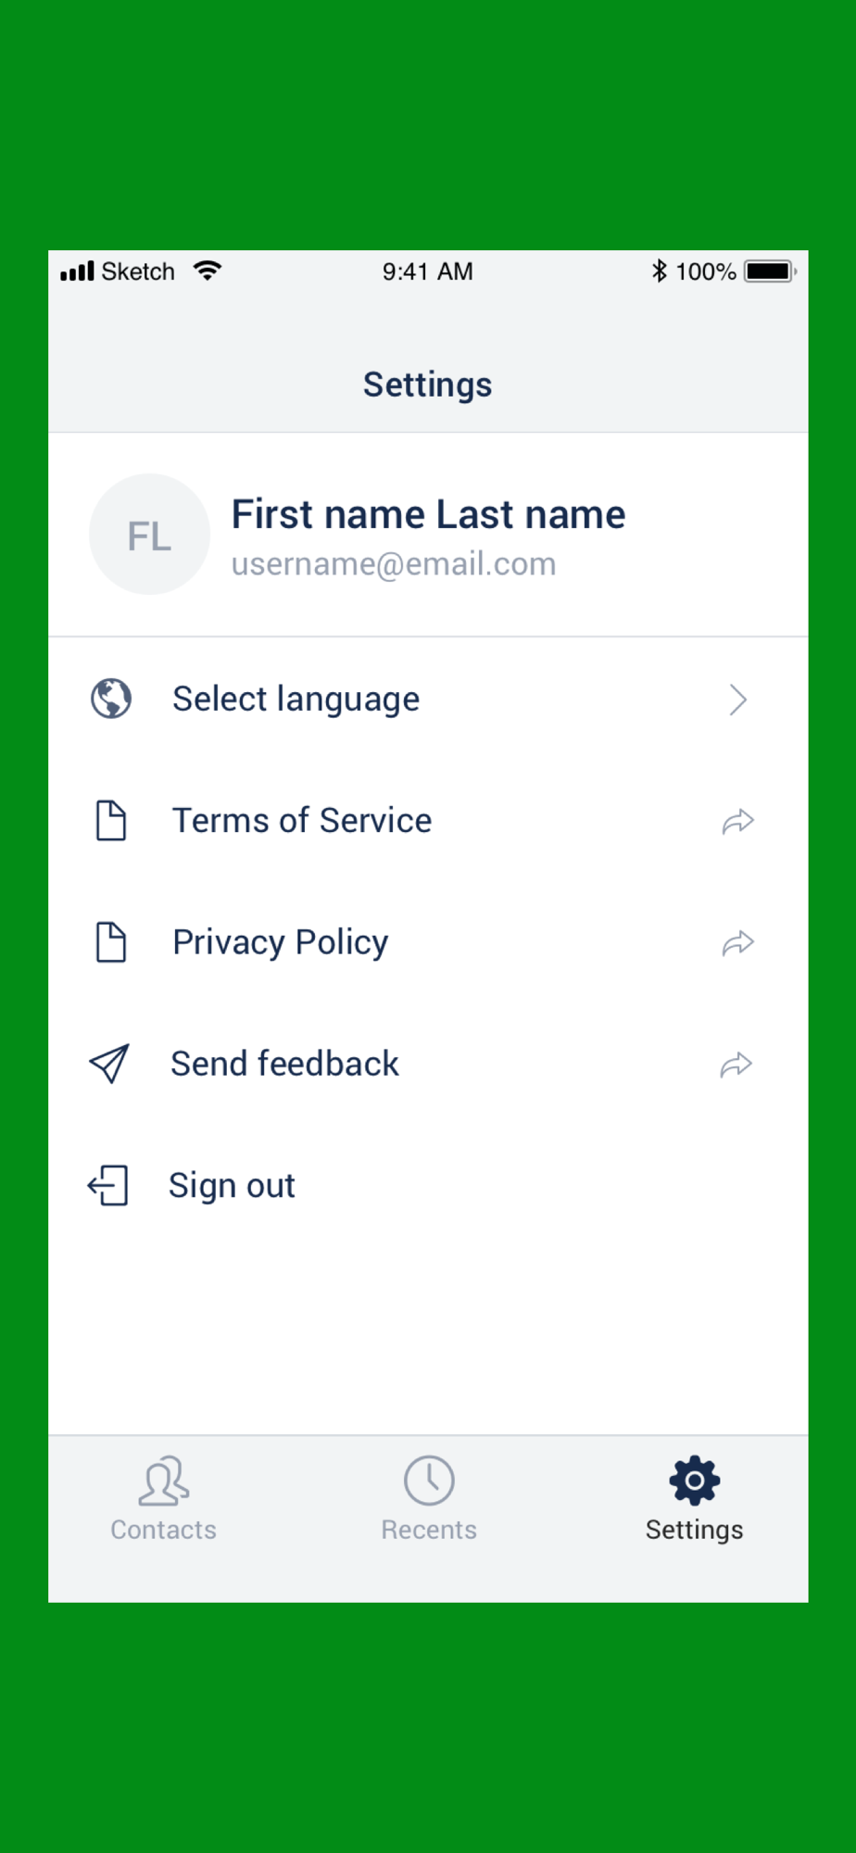Tap the globe icon beside Select language

click(111, 699)
